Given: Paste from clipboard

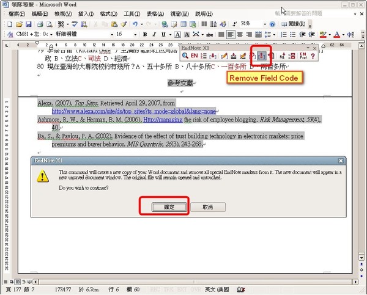Looking at the screenshot, I should pos(114,24).
